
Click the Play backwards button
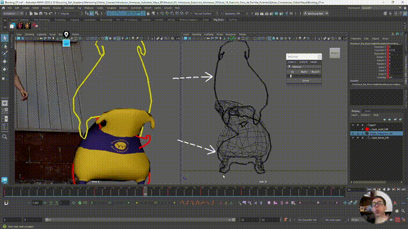click(384, 190)
